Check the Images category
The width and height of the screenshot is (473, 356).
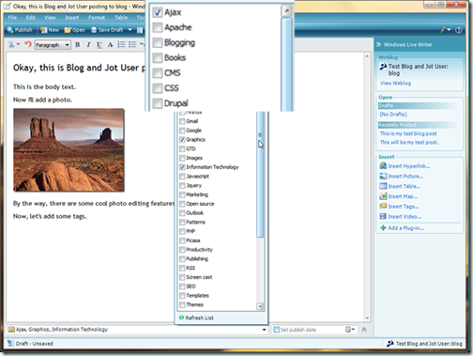tap(182, 158)
